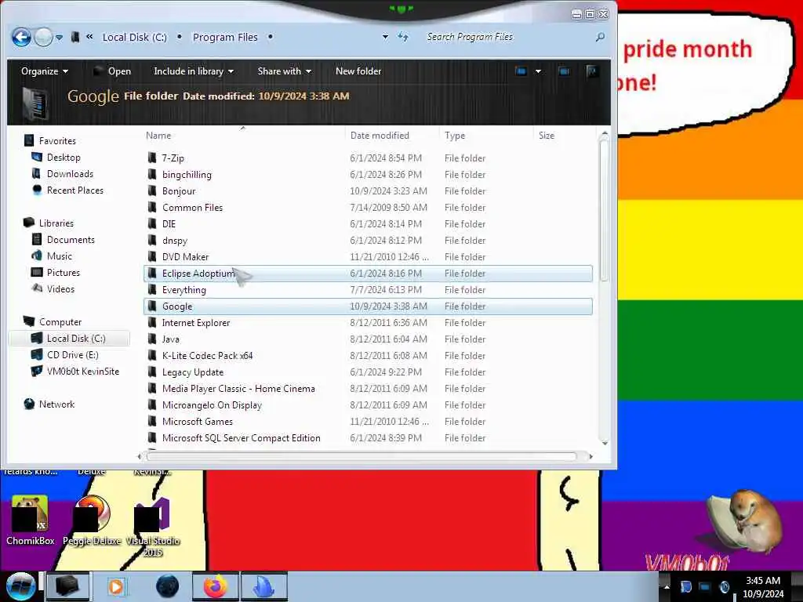Screen dimensions: 803x602
Task: Click the Forward navigation arrow
Action: 44,38
